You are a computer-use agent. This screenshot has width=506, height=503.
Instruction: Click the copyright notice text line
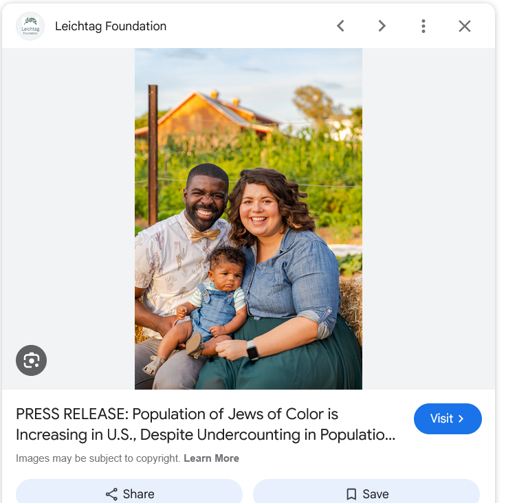tap(127, 458)
